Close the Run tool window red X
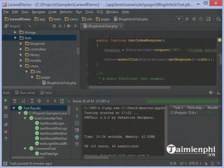Screen dimensions: 224x168 tap(6, 132)
